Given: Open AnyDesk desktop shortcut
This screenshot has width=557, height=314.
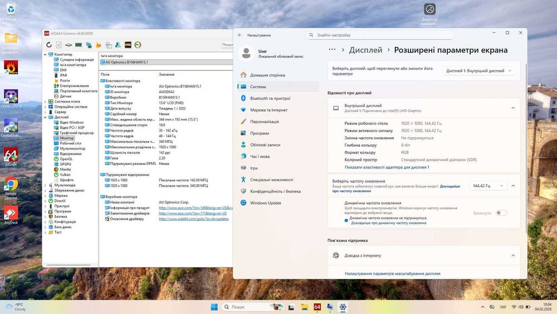Looking at the screenshot, I should pyautogui.click(x=11, y=215).
